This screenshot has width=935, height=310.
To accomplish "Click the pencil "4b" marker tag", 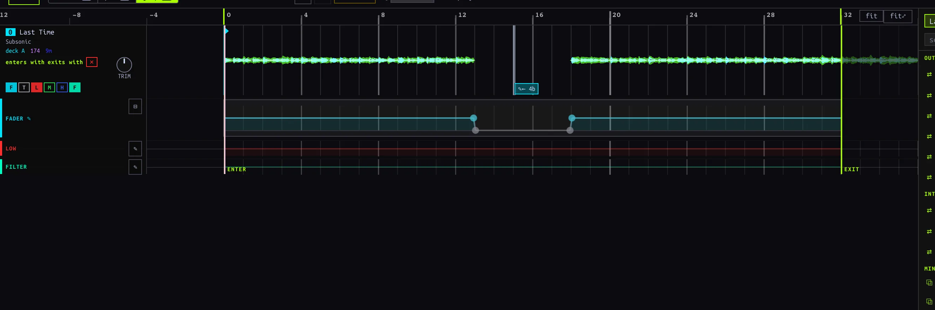I will (x=526, y=89).
